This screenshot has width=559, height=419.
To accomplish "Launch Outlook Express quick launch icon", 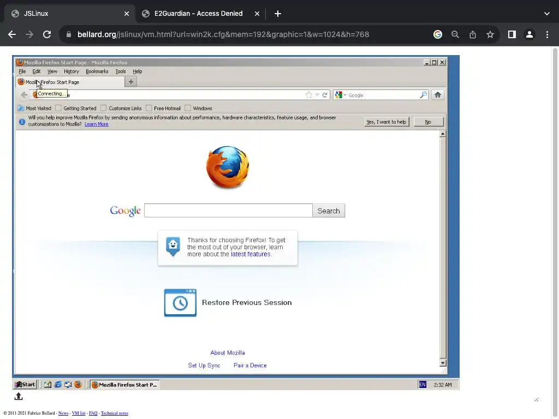I will (x=68, y=385).
